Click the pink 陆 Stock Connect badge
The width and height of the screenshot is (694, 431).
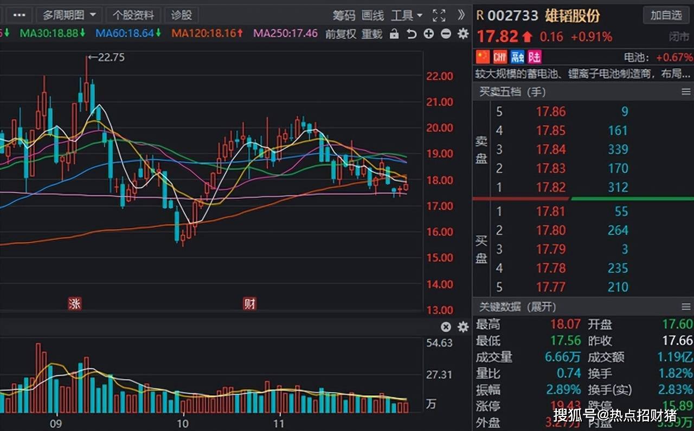pos(535,57)
